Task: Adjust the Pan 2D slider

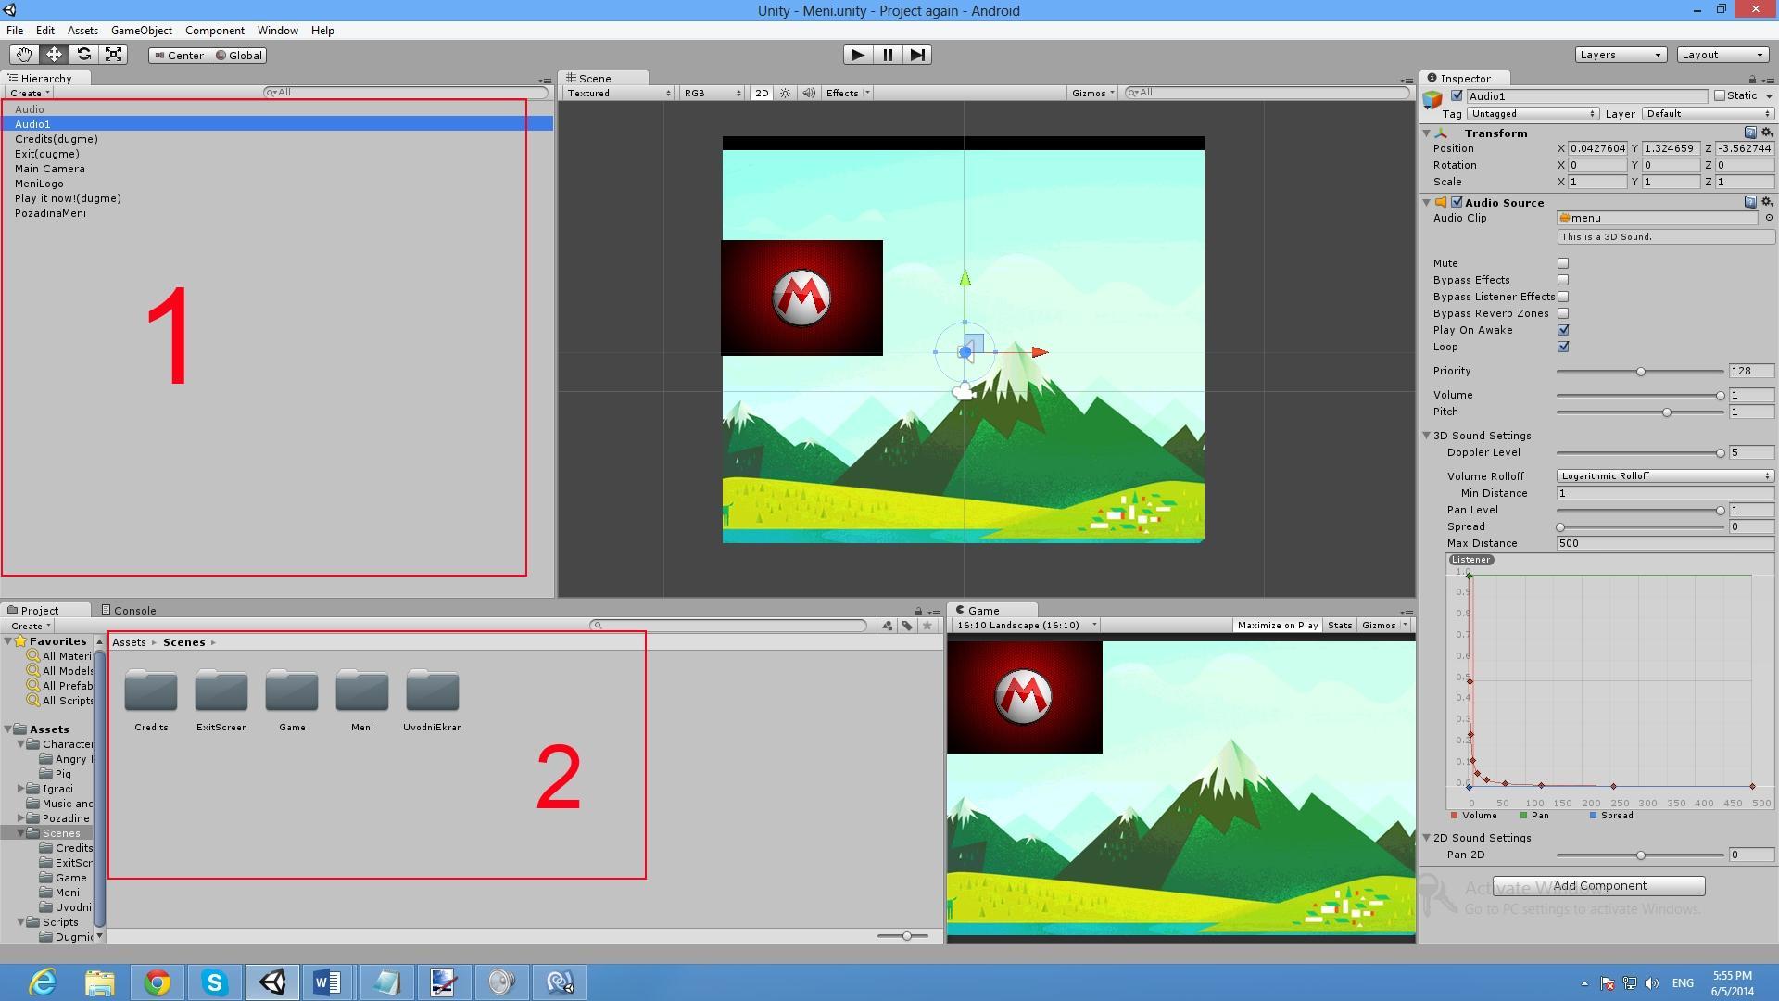Action: coord(1640,855)
